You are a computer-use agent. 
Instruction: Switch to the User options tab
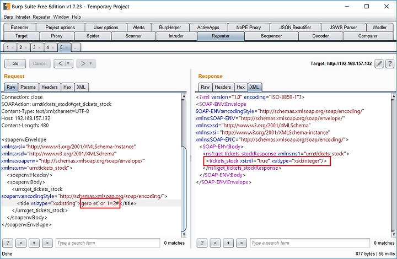[x=106, y=28]
